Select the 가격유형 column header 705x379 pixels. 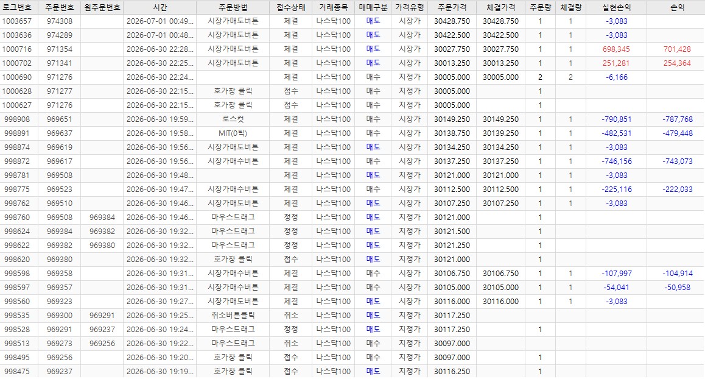(x=409, y=7)
